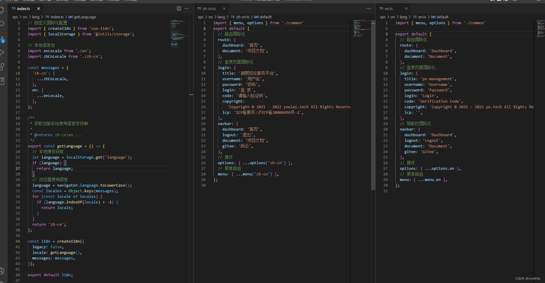Open Source Control view with badge
This screenshot has width=545, height=283.
[x=2, y=39]
